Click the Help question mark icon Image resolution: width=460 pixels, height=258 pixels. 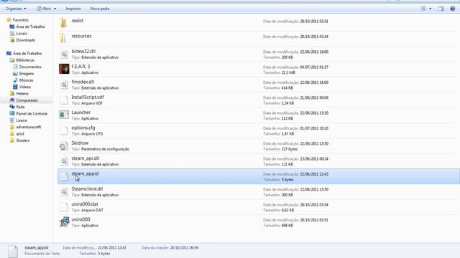452,9
